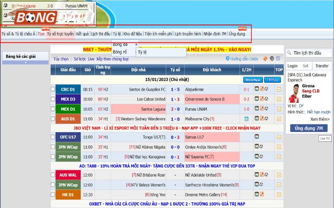Open the Tips menu item
Image resolution: width=334 pixels, height=208 pixels.
pyautogui.click(x=41, y=34)
